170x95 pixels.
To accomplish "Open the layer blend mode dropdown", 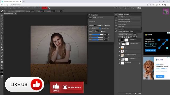I will tap(123, 34).
